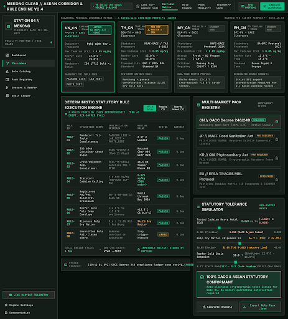Click the PASSED badge on RULE-01 row

click(x=163, y=138)
